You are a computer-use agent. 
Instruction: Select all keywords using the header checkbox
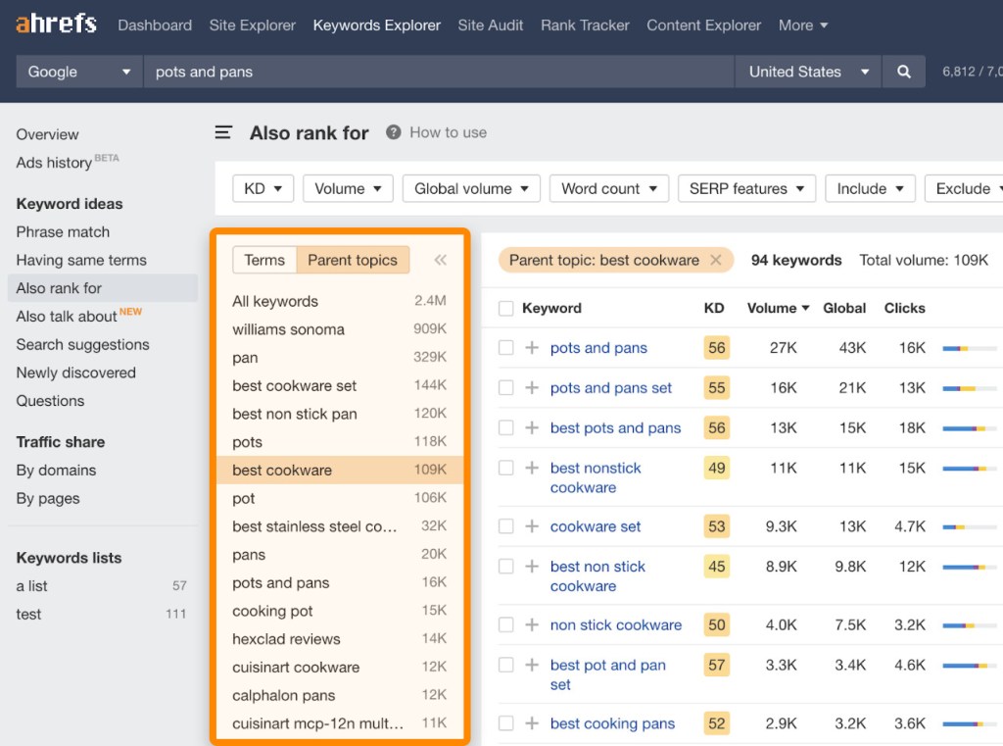(x=506, y=307)
